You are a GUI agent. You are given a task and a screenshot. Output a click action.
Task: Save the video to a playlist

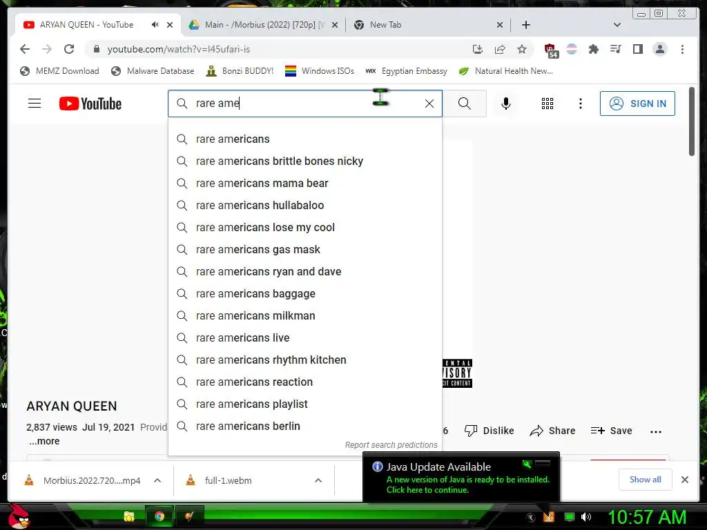pos(612,431)
